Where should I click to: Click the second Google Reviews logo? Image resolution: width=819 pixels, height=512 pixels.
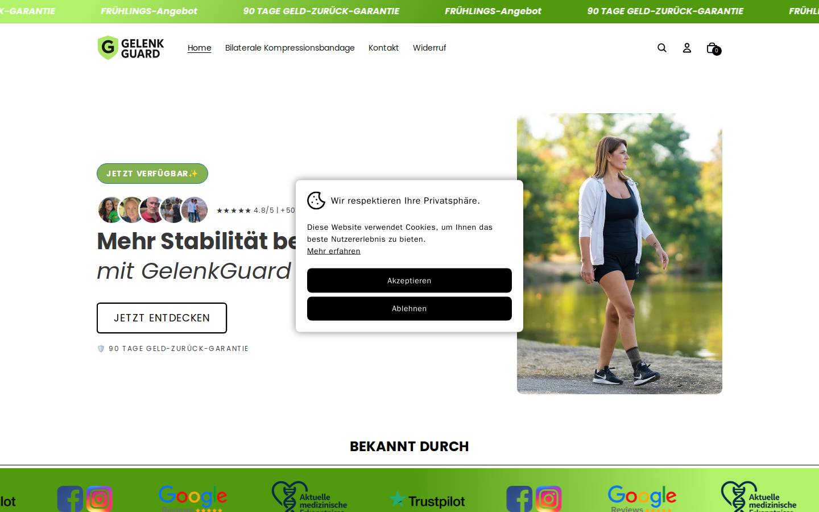click(x=642, y=498)
